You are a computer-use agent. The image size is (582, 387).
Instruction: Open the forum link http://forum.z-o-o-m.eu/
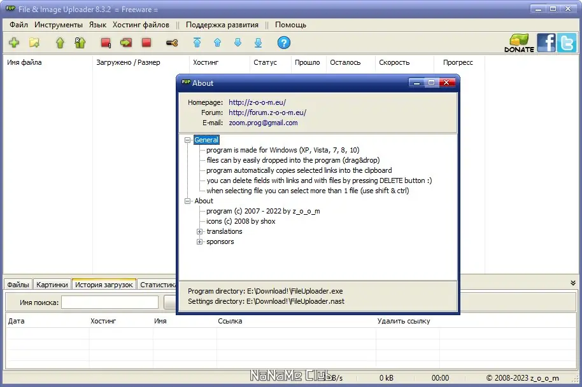tap(267, 112)
